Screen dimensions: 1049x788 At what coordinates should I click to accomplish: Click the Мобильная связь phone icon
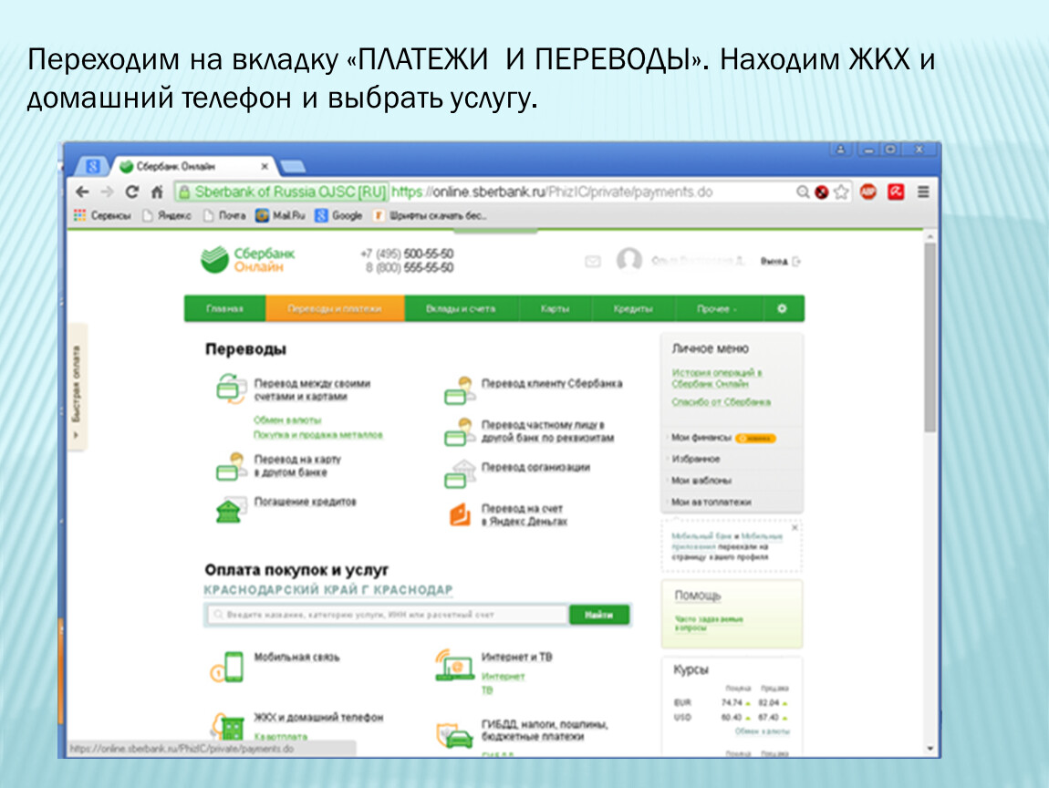coord(227,667)
